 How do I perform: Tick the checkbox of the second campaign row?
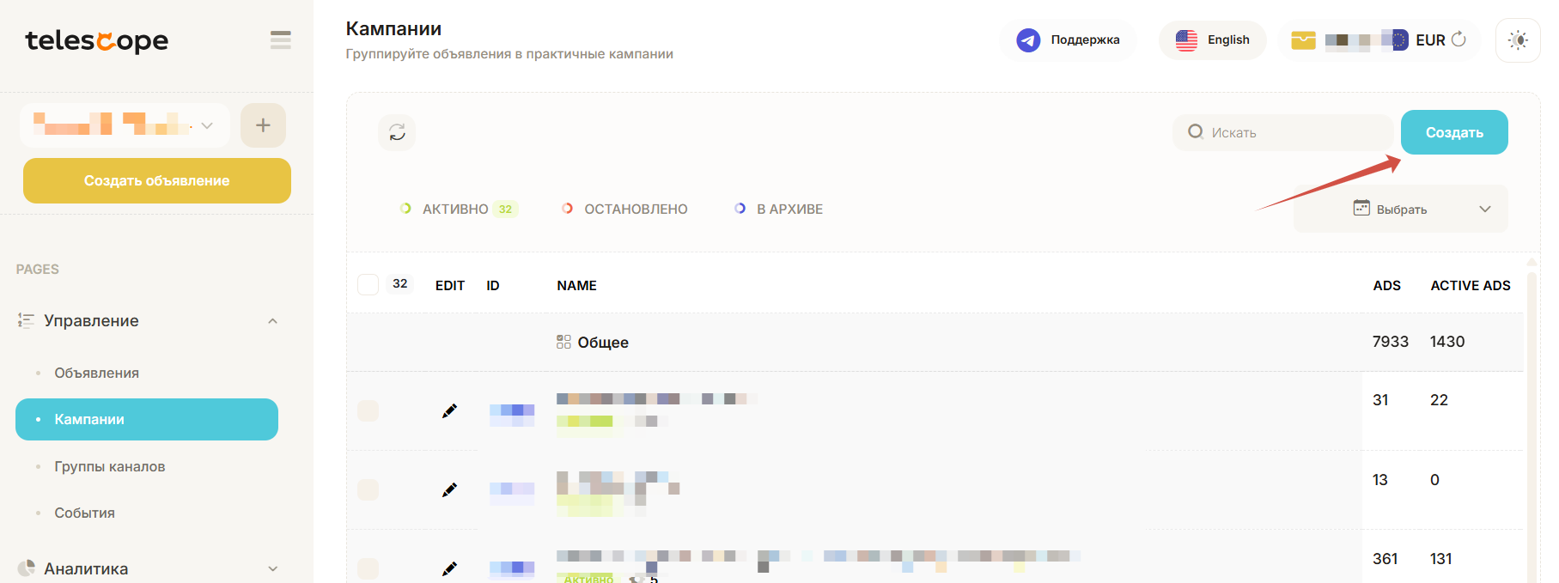pos(368,489)
